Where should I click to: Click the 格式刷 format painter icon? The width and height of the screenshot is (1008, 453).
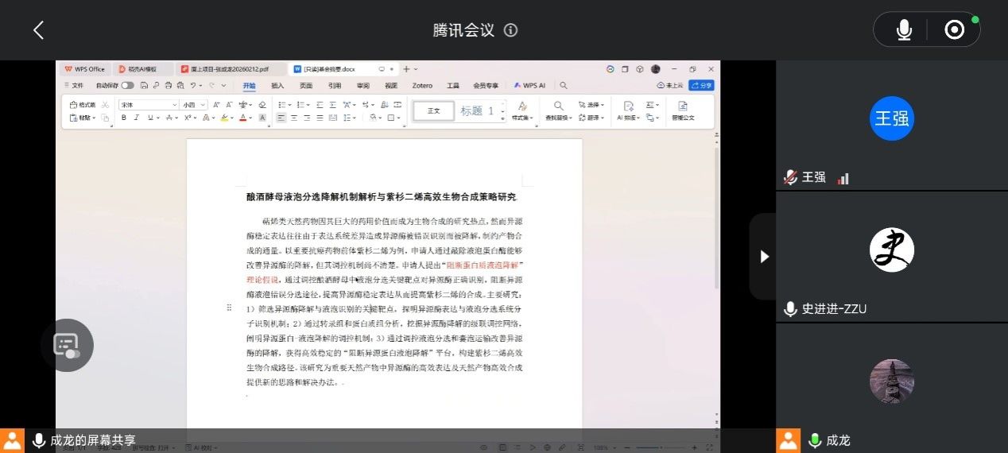pos(83,105)
